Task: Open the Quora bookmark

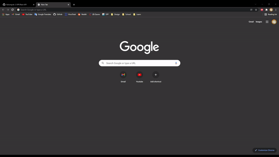Action: click(94, 14)
